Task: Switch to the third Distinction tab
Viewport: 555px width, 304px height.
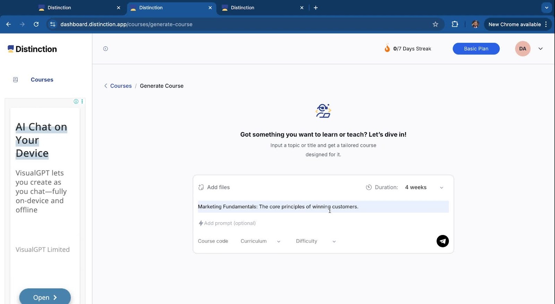Action: click(x=242, y=8)
